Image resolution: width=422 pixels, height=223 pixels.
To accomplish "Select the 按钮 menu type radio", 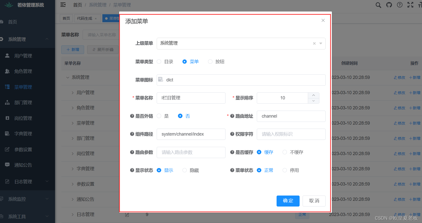I will click(x=210, y=61).
